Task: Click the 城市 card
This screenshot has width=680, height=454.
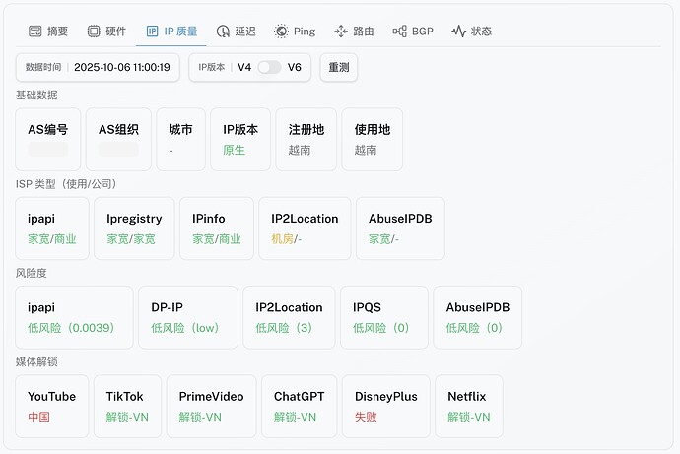Action: coord(181,140)
